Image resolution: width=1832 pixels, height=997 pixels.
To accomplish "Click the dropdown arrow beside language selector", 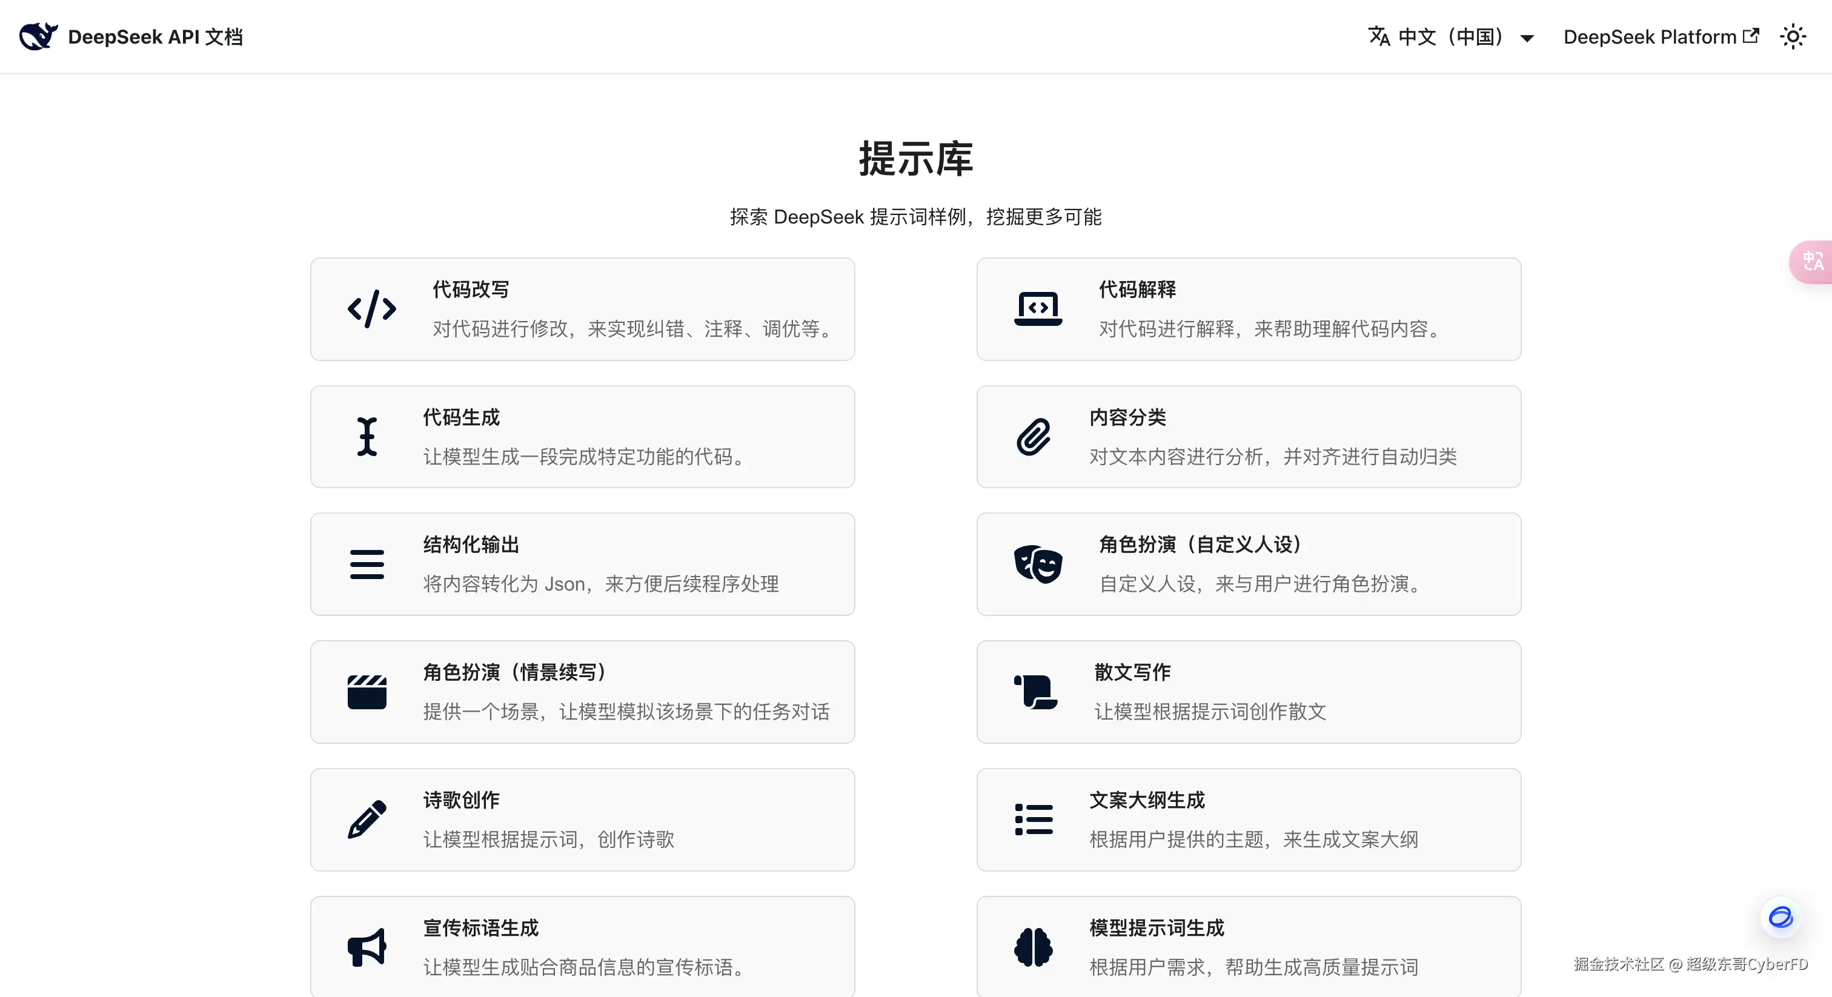I will (1527, 38).
